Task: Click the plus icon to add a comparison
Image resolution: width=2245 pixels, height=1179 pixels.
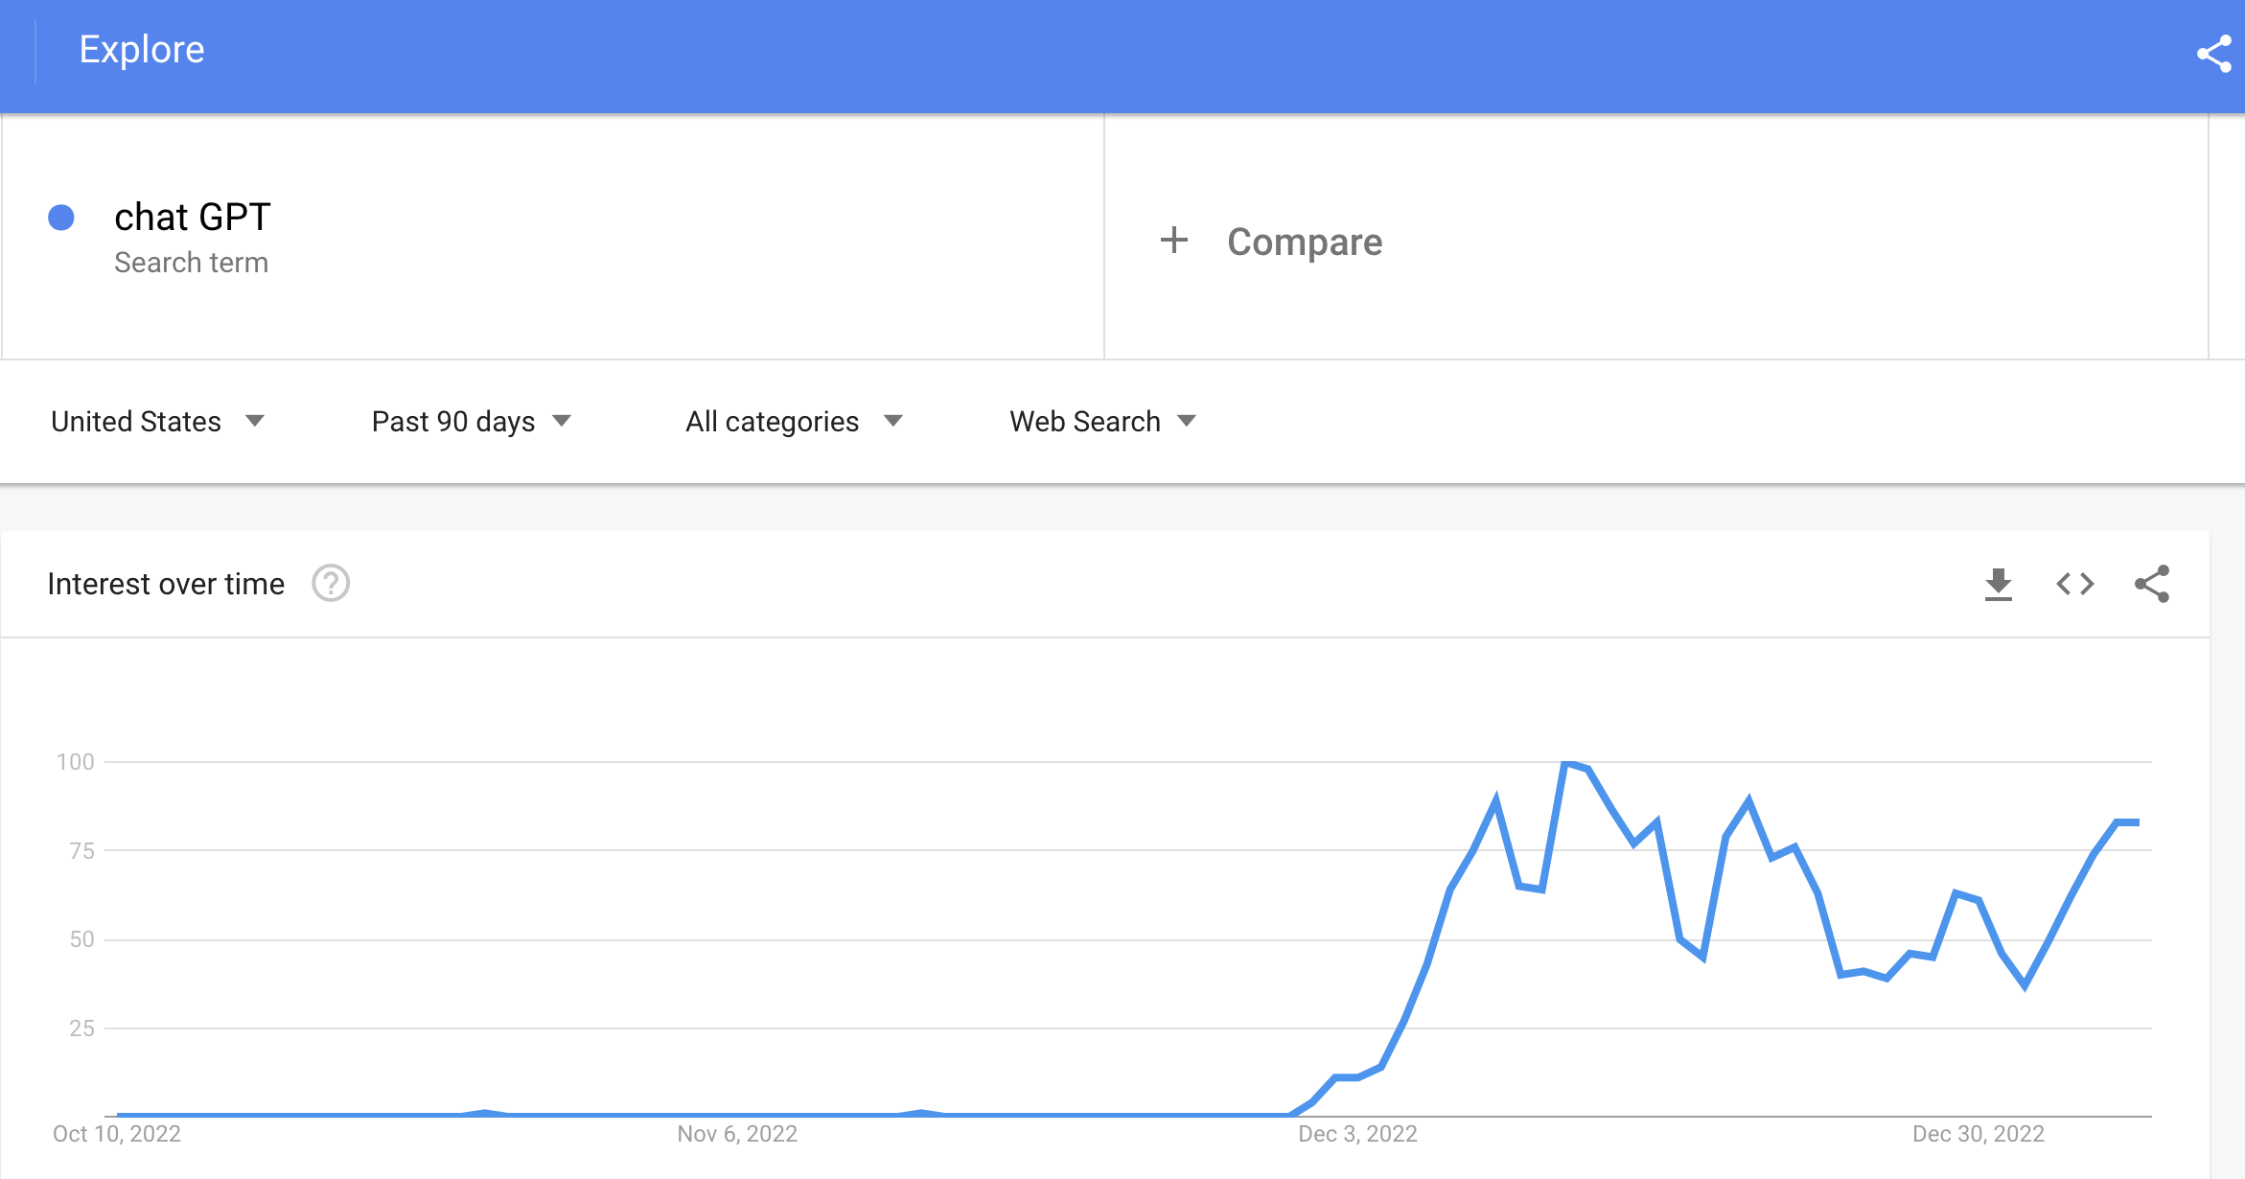Action: tap(1174, 241)
